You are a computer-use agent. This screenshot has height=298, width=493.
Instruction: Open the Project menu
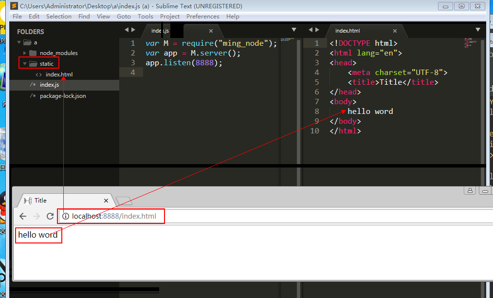170,17
